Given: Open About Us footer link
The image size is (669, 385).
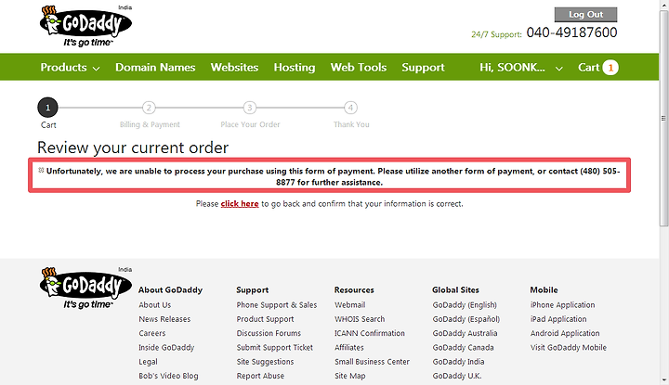Looking at the screenshot, I should pyautogui.click(x=155, y=305).
